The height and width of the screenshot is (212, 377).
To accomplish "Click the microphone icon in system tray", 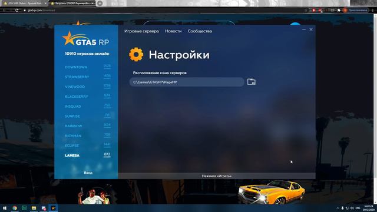I will click(x=342, y=208).
